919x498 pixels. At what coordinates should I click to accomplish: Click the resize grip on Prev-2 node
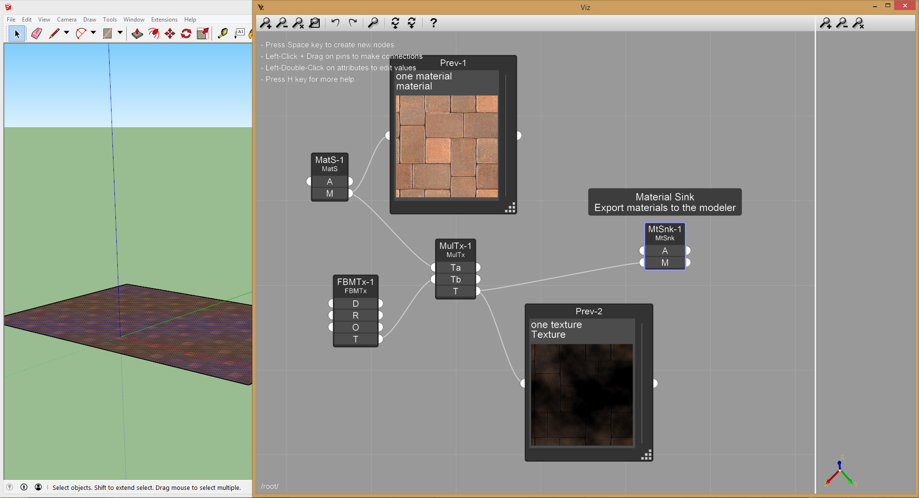pyautogui.click(x=646, y=455)
